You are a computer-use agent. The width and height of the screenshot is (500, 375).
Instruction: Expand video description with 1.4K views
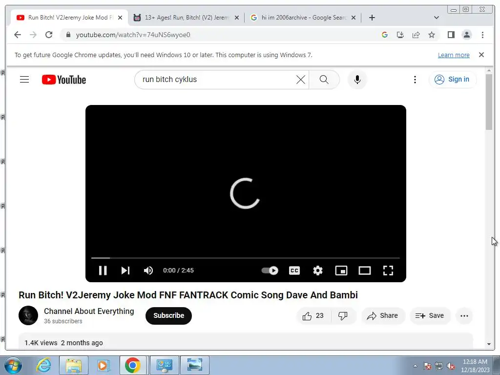tap(246, 341)
